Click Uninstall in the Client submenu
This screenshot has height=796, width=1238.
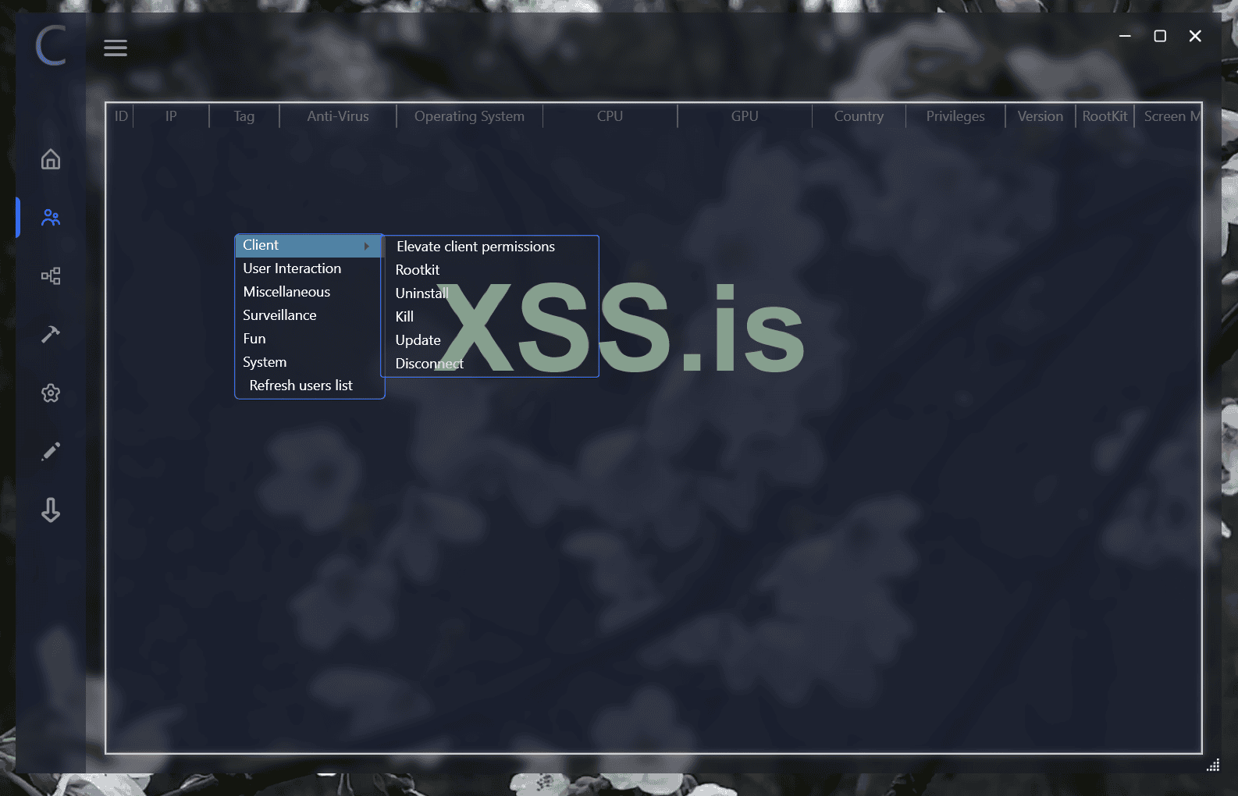[x=489, y=293]
